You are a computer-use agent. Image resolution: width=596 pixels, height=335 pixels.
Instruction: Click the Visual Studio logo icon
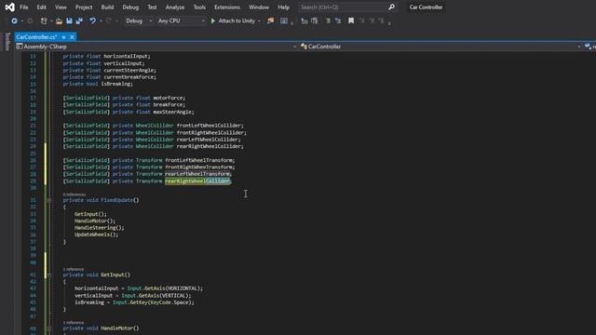[x=10, y=7]
